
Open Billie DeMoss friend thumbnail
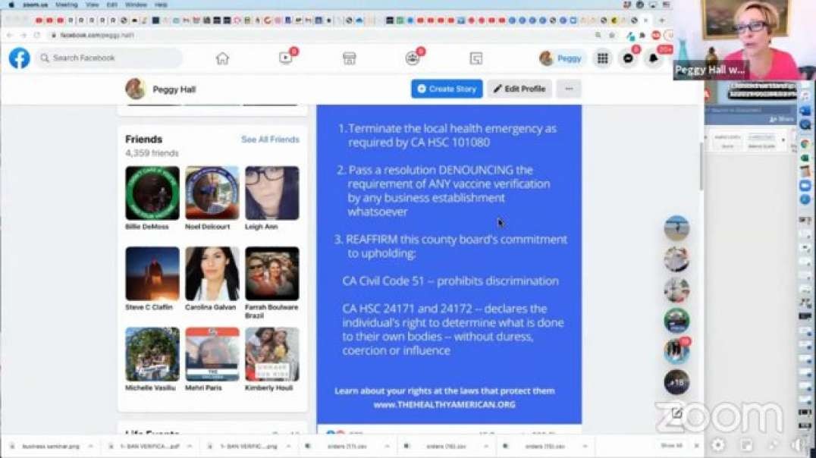152,193
